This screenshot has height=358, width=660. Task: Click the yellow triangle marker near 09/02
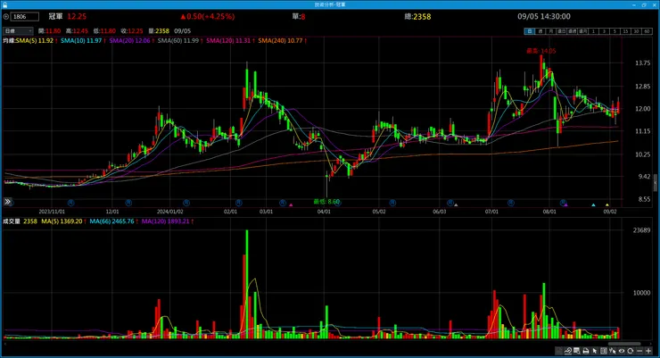[x=607, y=205]
